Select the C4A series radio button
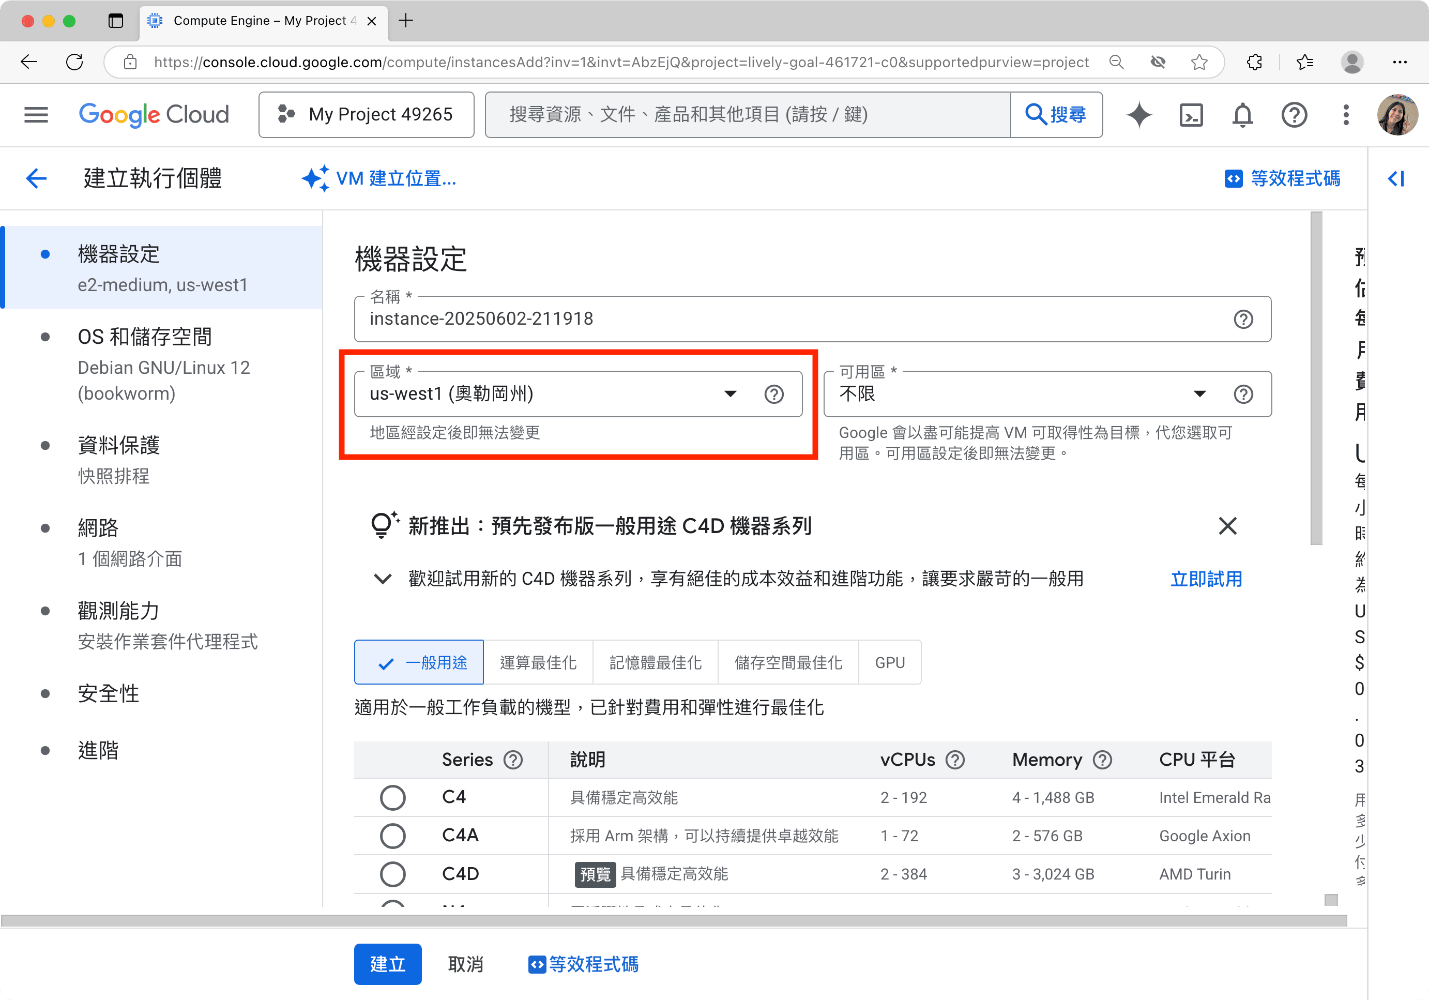 [x=392, y=836]
